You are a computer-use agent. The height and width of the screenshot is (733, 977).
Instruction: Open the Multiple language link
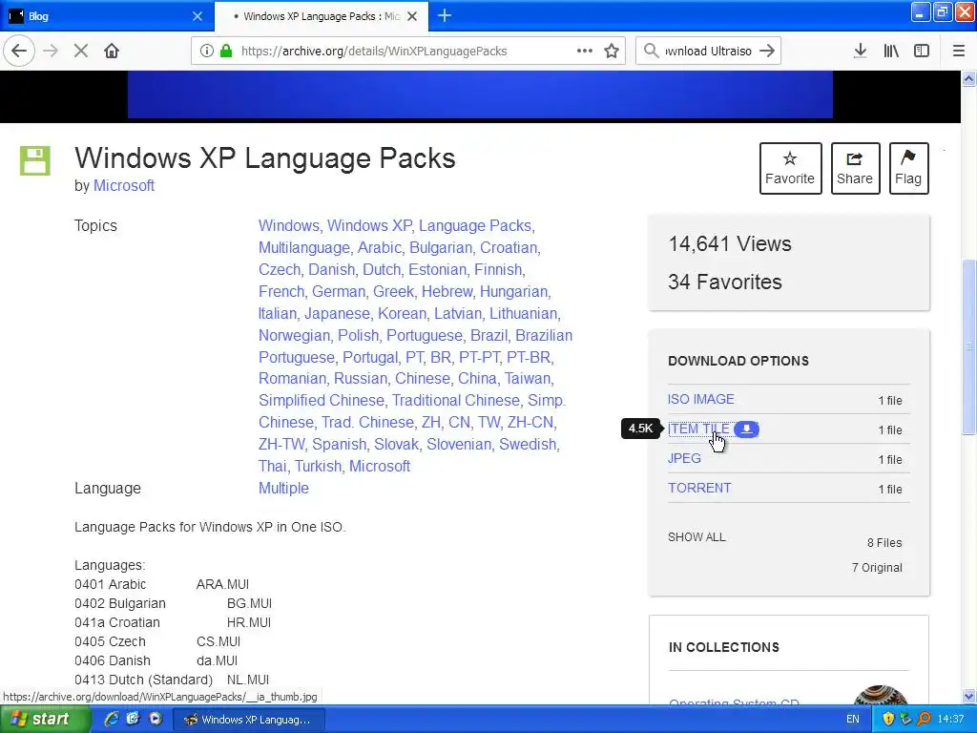tap(283, 488)
